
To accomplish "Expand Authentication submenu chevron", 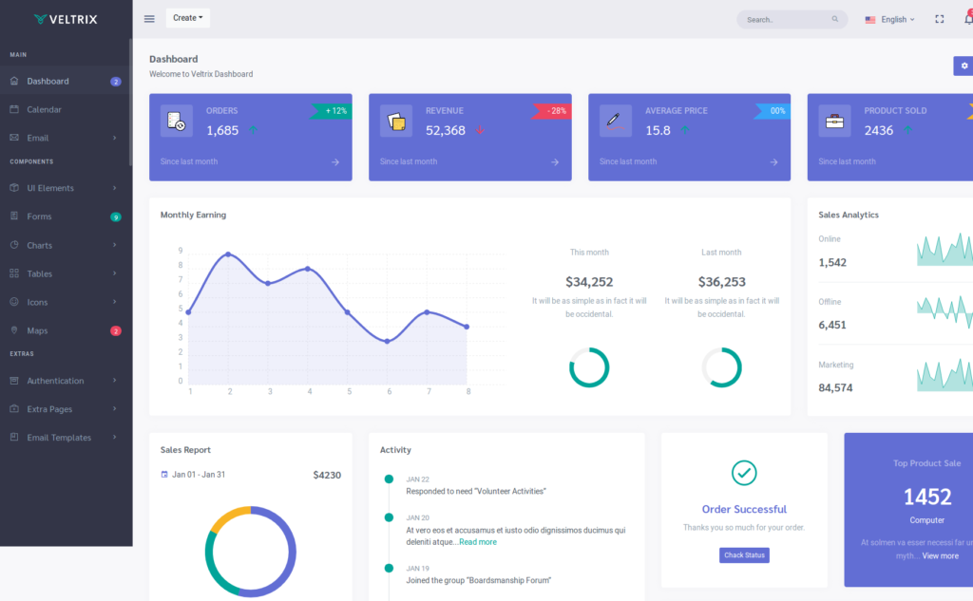I will (x=114, y=380).
